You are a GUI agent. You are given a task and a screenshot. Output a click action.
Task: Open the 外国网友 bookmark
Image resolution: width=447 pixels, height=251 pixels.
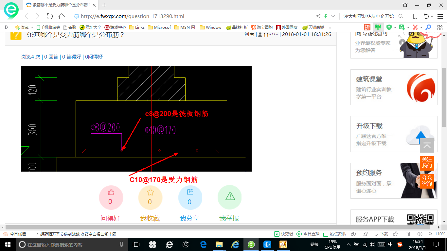click(x=287, y=27)
